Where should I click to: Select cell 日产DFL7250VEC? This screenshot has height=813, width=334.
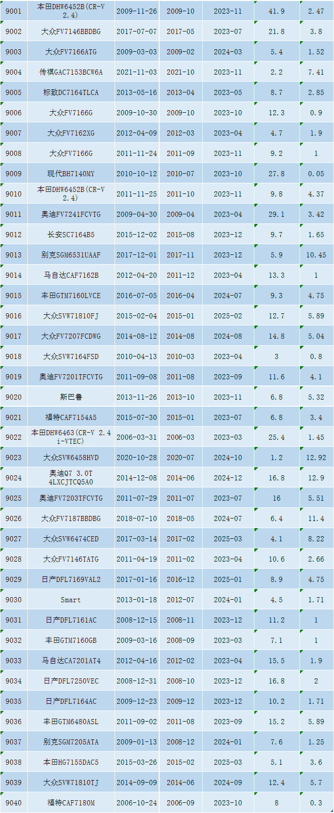pos(71,681)
